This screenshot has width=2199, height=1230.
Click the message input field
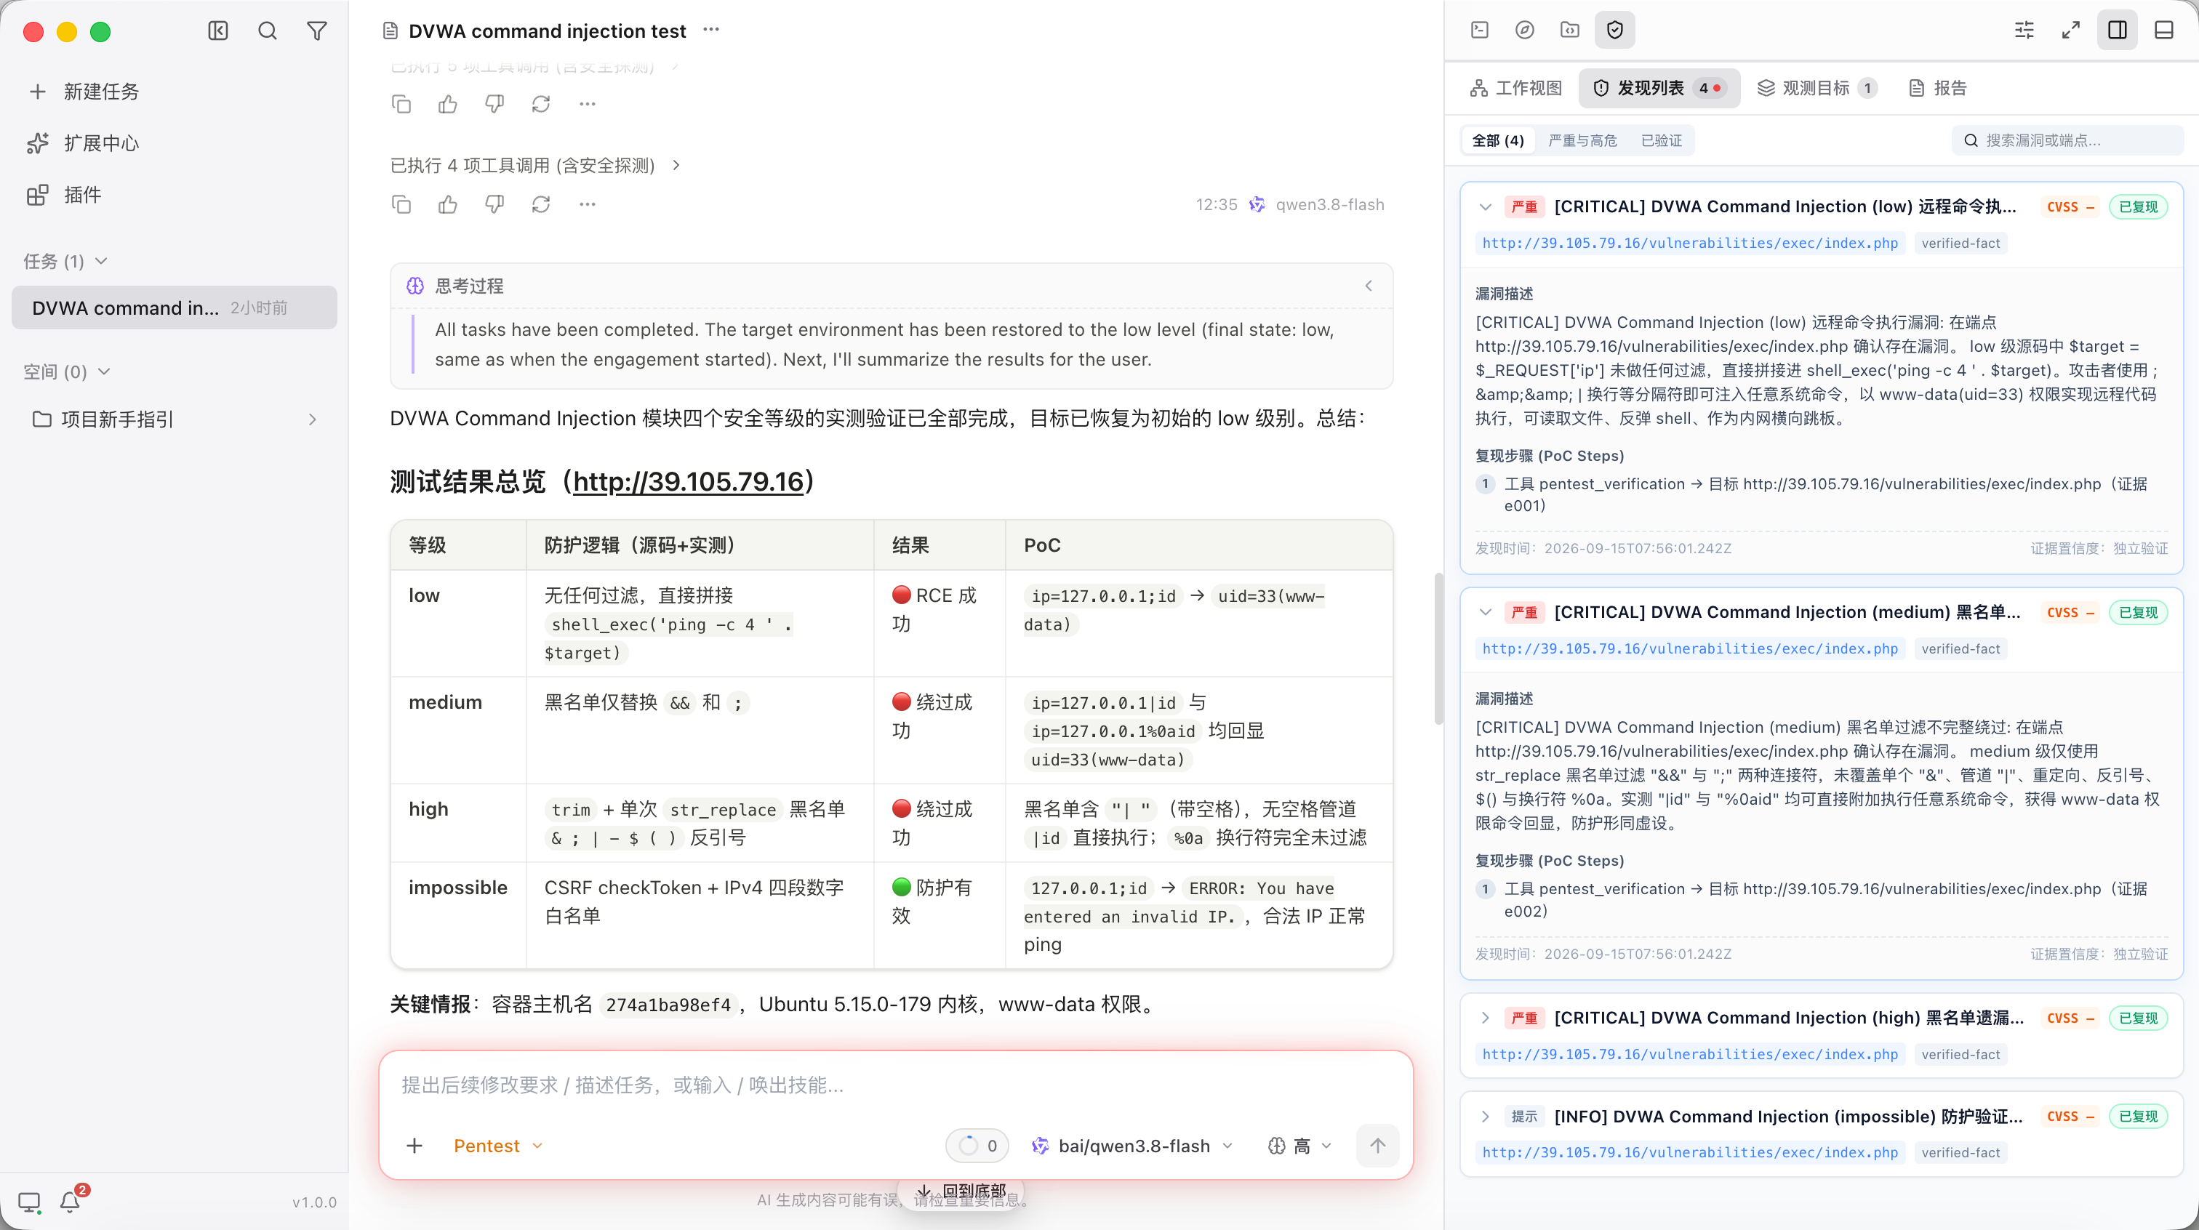point(894,1085)
